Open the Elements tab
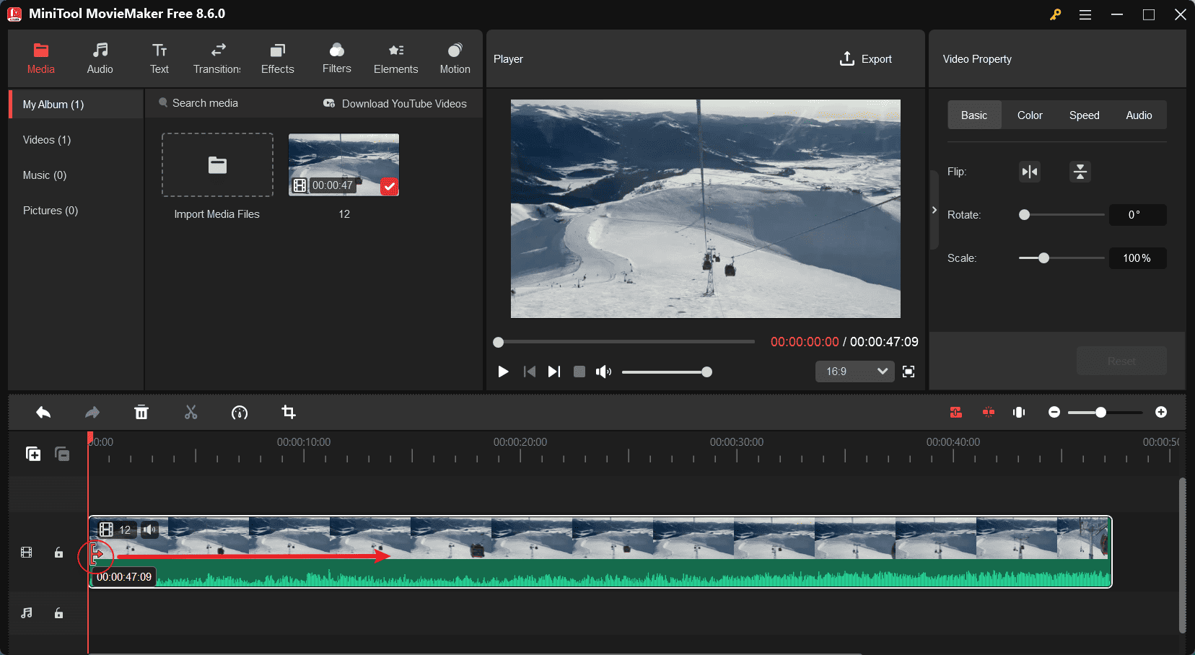Image resolution: width=1195 pixels, height=655 pixels. [x=396, y=59]
